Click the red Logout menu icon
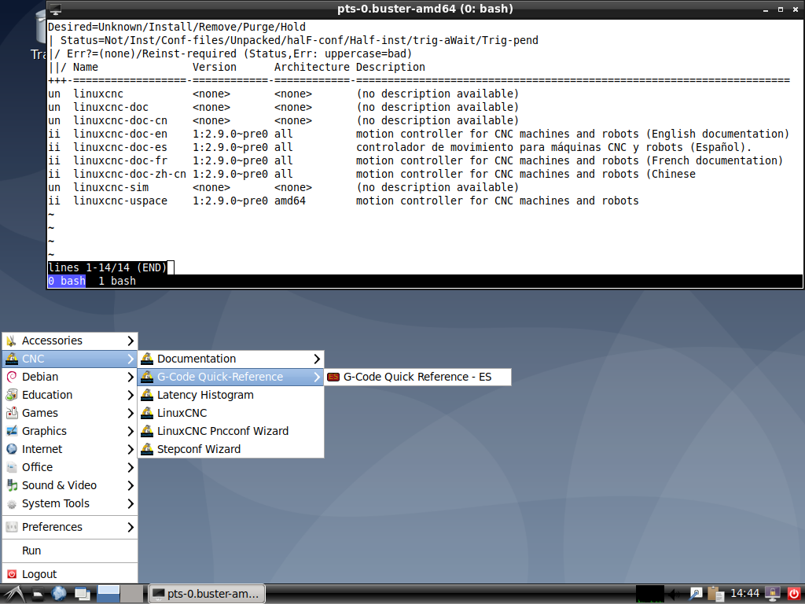This screenshot has width=805, height=604. [11, 574]
